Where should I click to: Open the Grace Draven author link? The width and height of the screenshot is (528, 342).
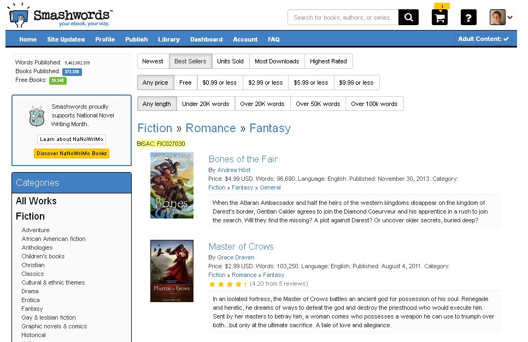(236, 257)
